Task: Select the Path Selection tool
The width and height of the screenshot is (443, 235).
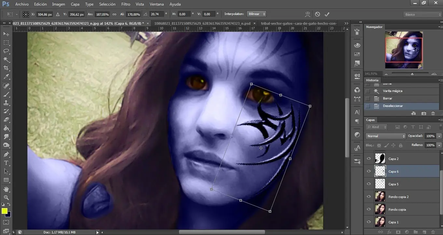Action: 6,171
